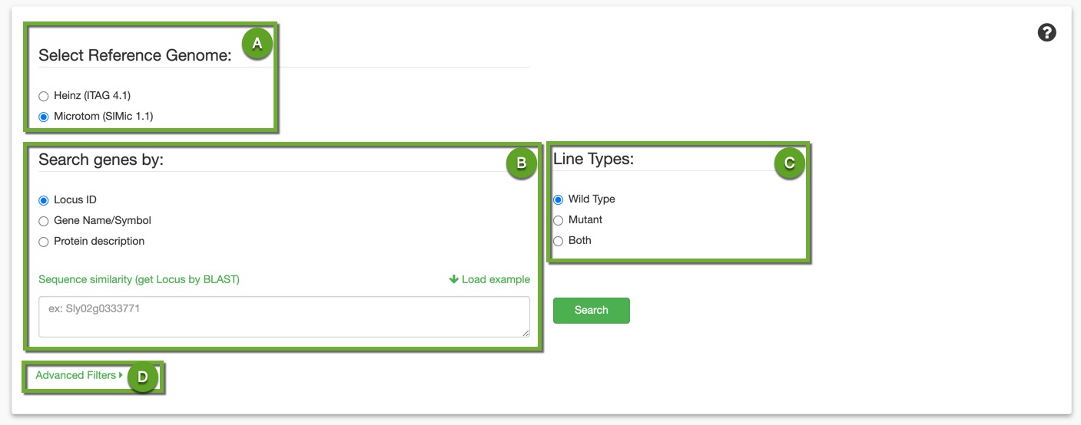Select the Wild Type line type
This screenshot has width=1081, height=425.
point(559,199)
